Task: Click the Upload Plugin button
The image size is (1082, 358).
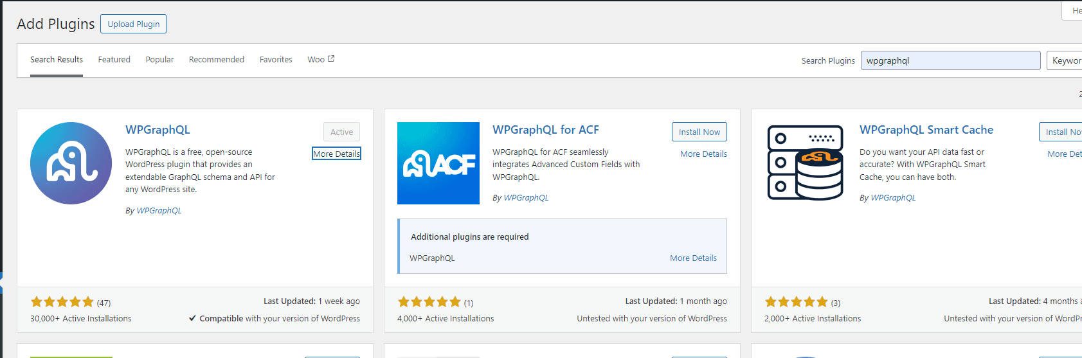Action: point(134,24)
